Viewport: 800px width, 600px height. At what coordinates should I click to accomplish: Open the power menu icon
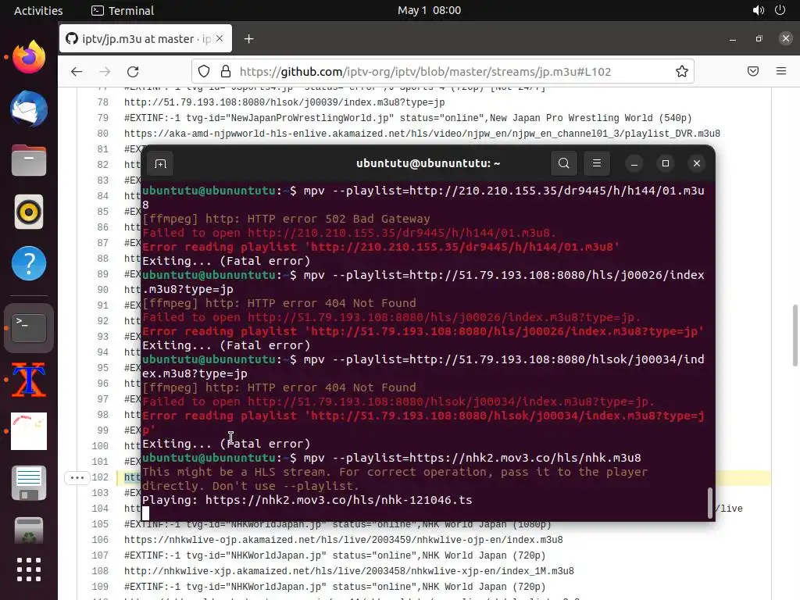[x=780, y=10]
